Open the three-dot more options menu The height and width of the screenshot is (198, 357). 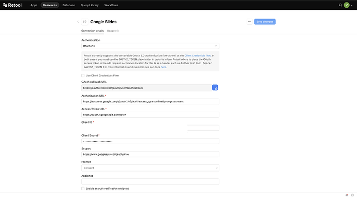click(249, 22)
